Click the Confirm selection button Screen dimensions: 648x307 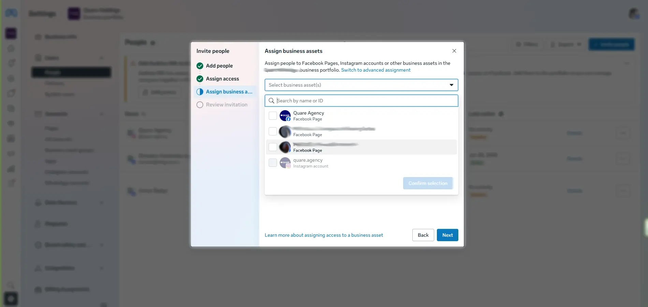[x=428, y=183]
